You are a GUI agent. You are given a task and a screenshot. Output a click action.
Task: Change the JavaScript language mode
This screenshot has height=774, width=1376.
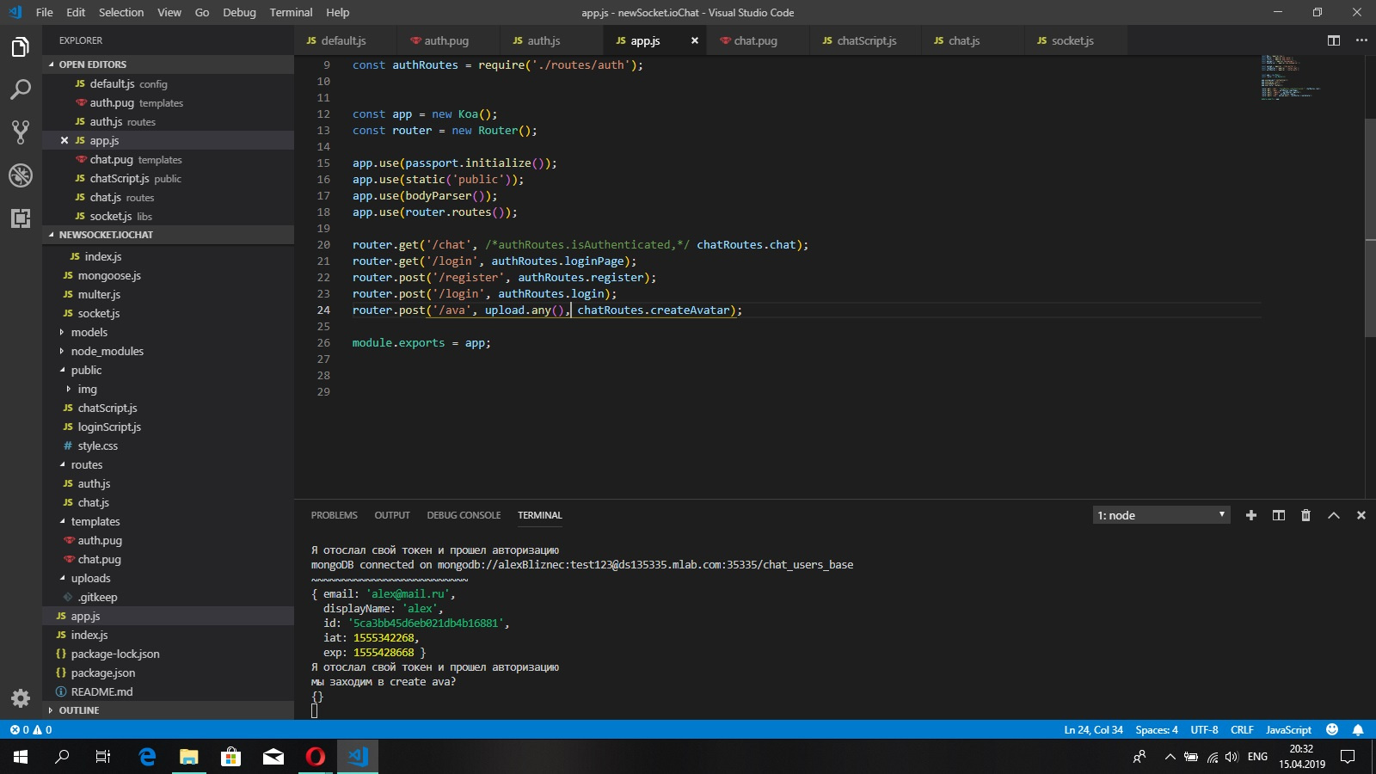pyautogui.click(x=1288, y=729)
